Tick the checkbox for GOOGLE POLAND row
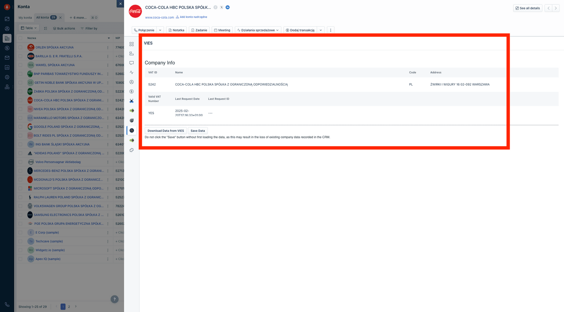Screen dimensions: 564x312 21,127
